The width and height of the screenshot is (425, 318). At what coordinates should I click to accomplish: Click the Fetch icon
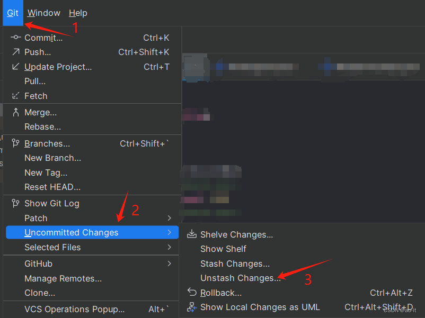click(16, 96)
